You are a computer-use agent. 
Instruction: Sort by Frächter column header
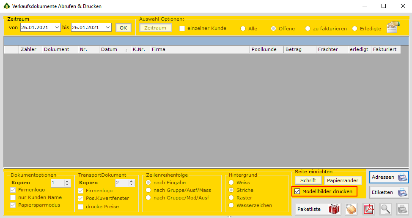(x=332, y=49)
